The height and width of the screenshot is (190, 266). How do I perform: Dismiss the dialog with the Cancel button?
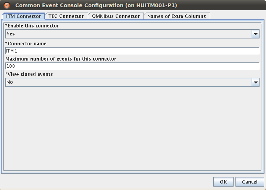tap(250, 182)
